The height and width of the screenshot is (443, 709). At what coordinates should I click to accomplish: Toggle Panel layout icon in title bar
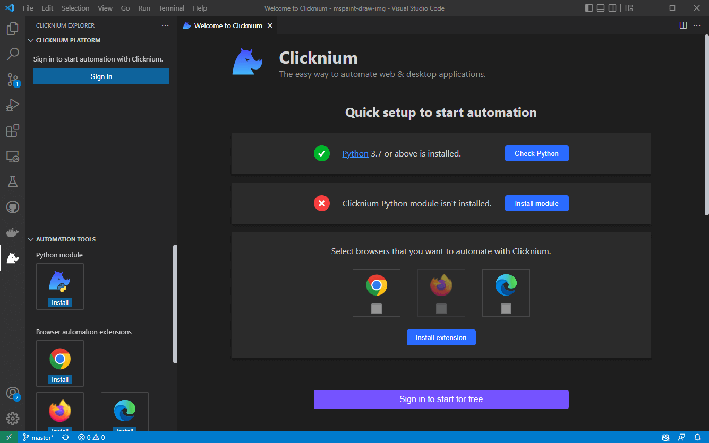[601, 8]
